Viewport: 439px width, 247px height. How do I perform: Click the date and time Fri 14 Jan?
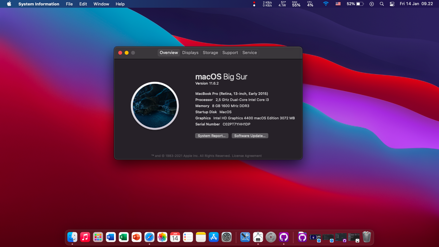pos(416,4)
